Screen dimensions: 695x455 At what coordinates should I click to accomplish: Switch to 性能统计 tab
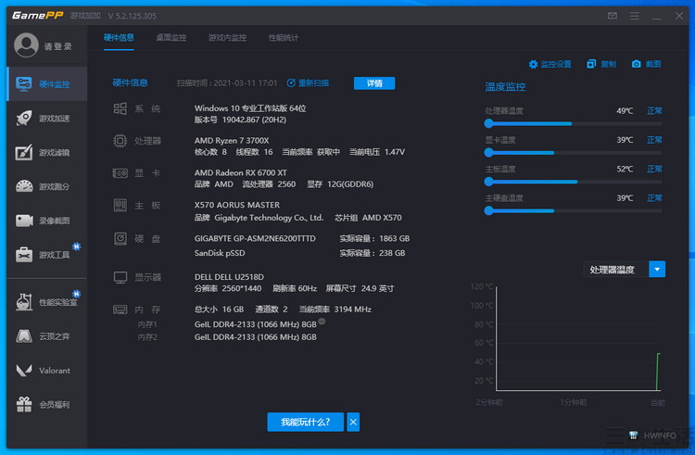click(x=284, y=38)
